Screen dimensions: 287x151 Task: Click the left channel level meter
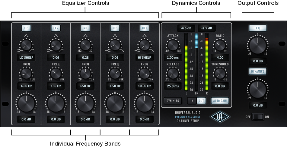[x=186, y=62]
